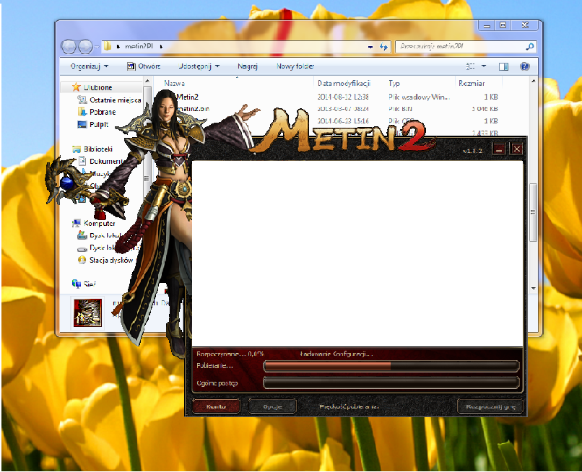Image resolution: width=582 pixels, height=472 pixels.
Task: Open Pulpit in sidebar
Action: 93,125
